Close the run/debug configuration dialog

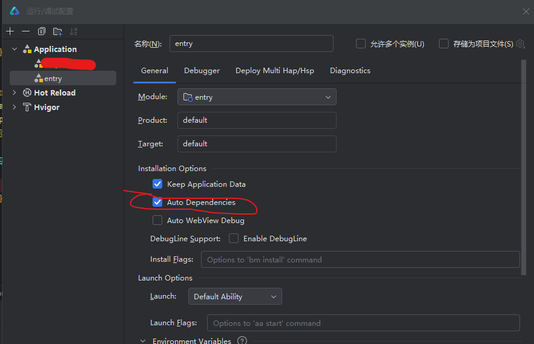526,11
